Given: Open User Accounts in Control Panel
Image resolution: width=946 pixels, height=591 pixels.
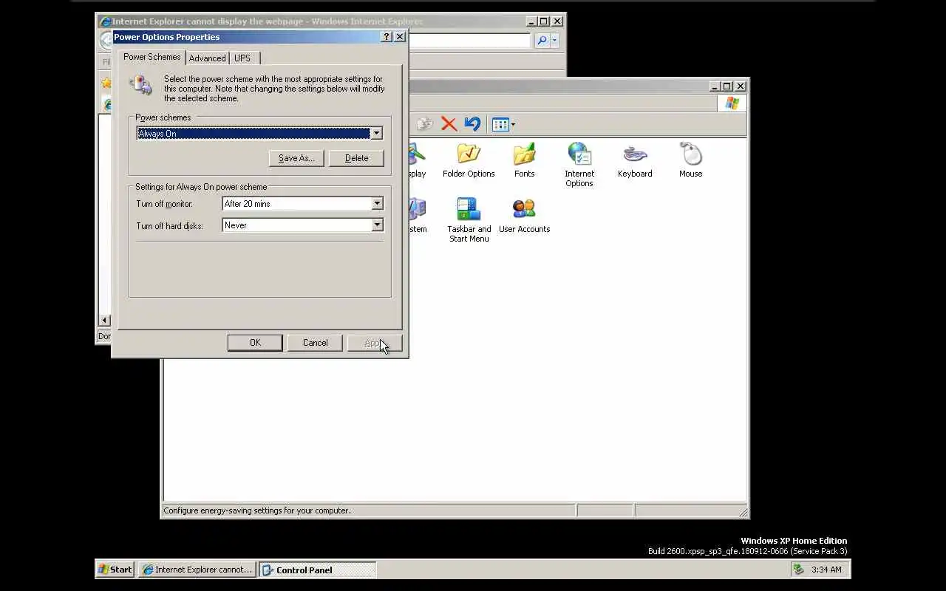Looking at the screenshot, I should 524,216.
